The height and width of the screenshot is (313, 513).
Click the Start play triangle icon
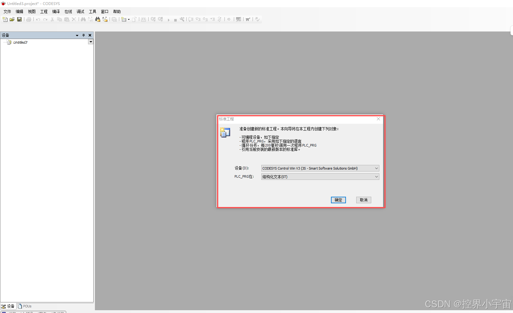point(168,20)
